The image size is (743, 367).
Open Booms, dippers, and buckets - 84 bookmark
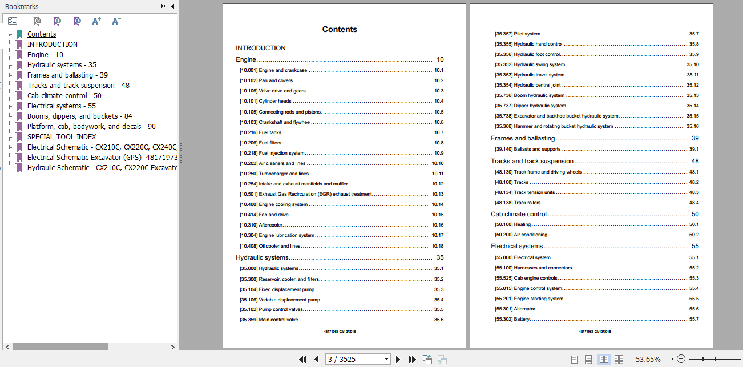(x=80, y=116)
